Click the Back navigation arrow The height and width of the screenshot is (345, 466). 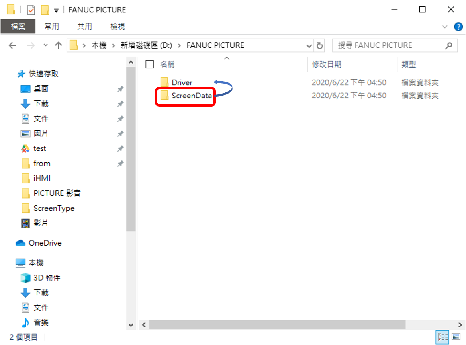12,45
